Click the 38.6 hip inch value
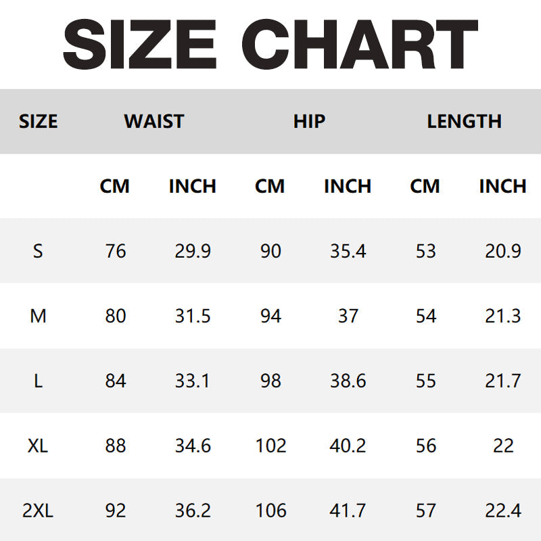 348,381
